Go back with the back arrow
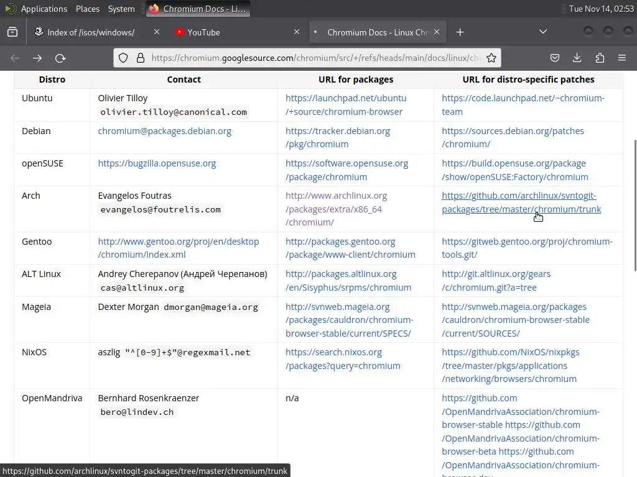This screenshot has height=477, width=637. click(x=15, y=58)
